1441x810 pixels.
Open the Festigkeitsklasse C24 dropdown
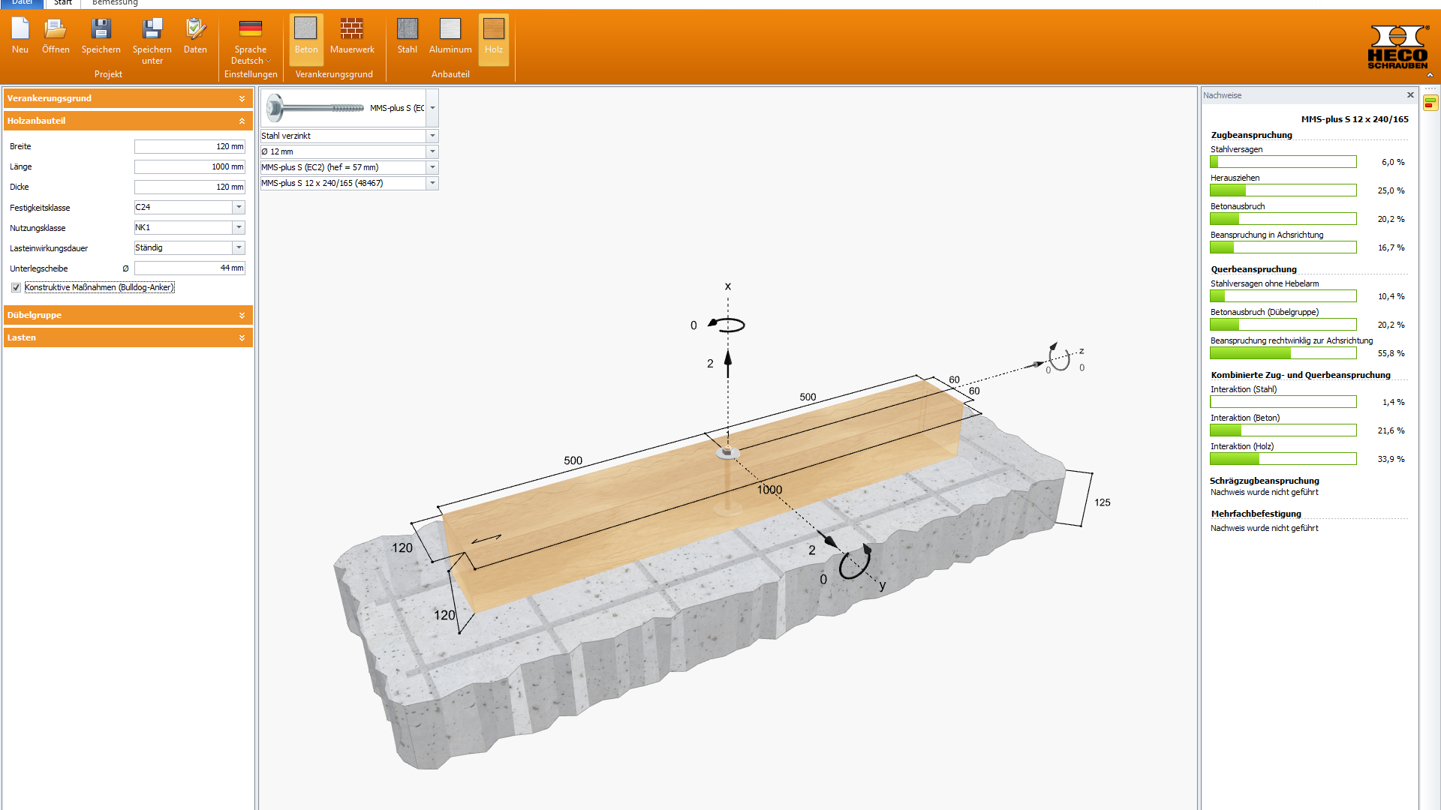[239, 207]
